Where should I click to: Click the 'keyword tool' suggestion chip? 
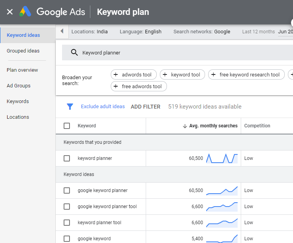click(x=182, y=74)
